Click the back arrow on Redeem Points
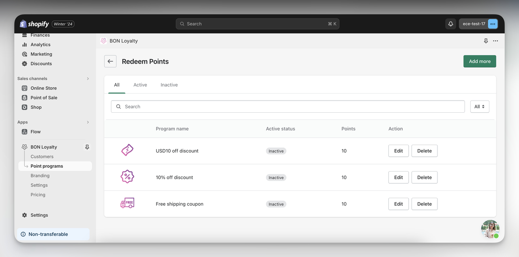This screenshot has height=257, width=519. click(110, 61)
